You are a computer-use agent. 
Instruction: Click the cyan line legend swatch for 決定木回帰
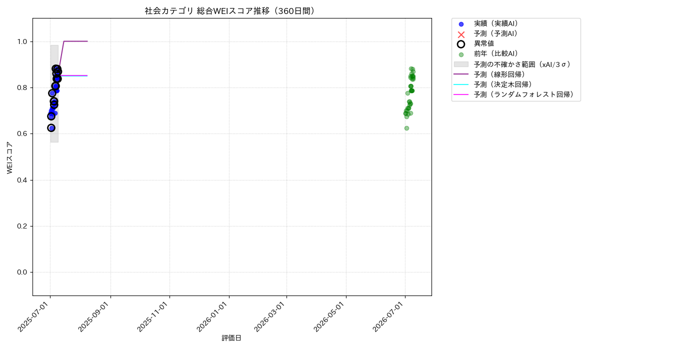[461, 84]
